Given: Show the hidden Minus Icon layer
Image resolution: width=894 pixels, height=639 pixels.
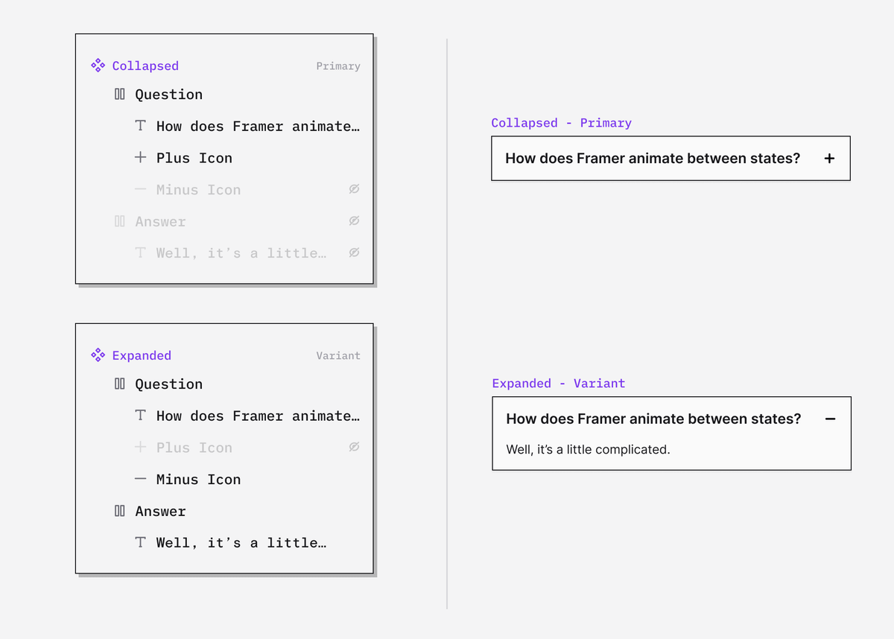Looking at the screenshot, I should (354, 190).
